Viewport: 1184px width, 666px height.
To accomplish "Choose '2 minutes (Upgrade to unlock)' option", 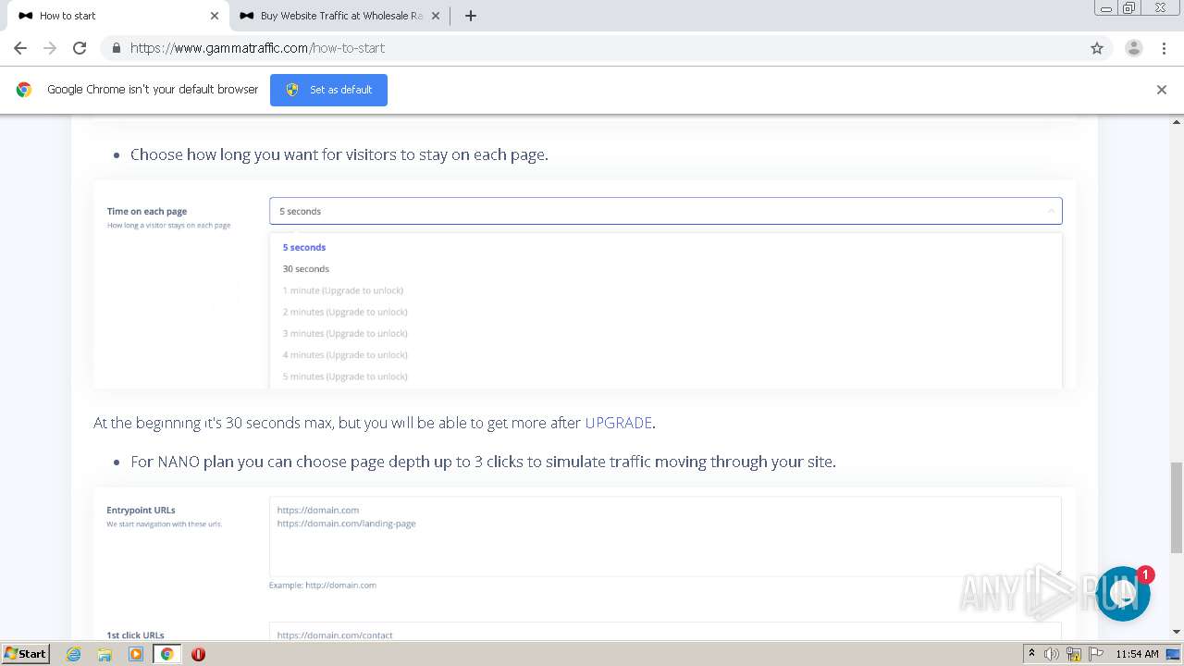I will 345,312.
